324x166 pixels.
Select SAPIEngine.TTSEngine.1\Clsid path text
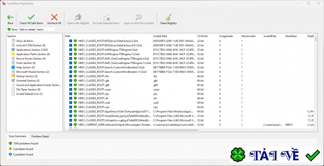109,54
